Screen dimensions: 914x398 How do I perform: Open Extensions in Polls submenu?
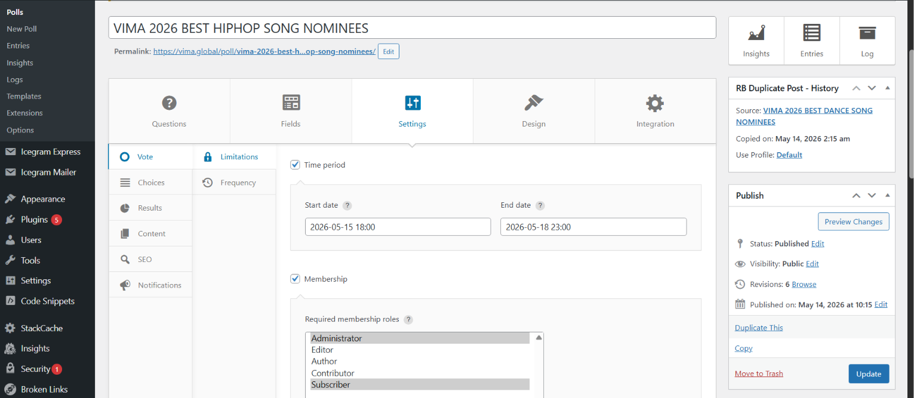coord(24,113)
